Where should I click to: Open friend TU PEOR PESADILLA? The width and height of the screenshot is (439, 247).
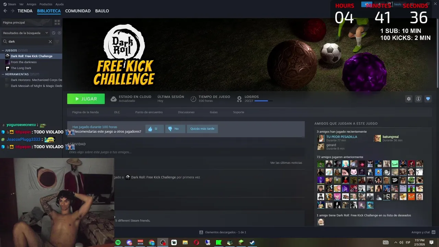(x=342, y=137)
